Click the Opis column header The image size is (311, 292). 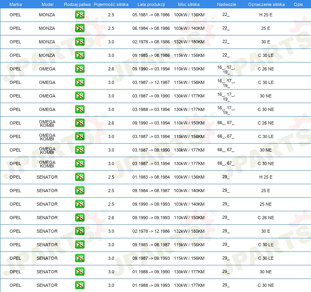point(298,4)
